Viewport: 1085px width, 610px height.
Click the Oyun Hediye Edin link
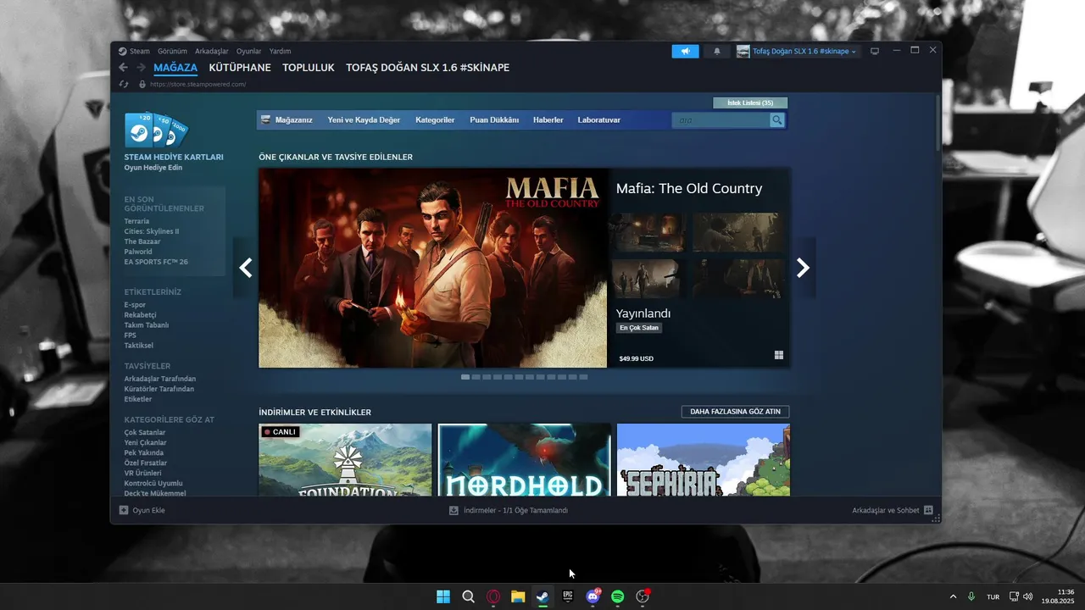tap(153, 168)
